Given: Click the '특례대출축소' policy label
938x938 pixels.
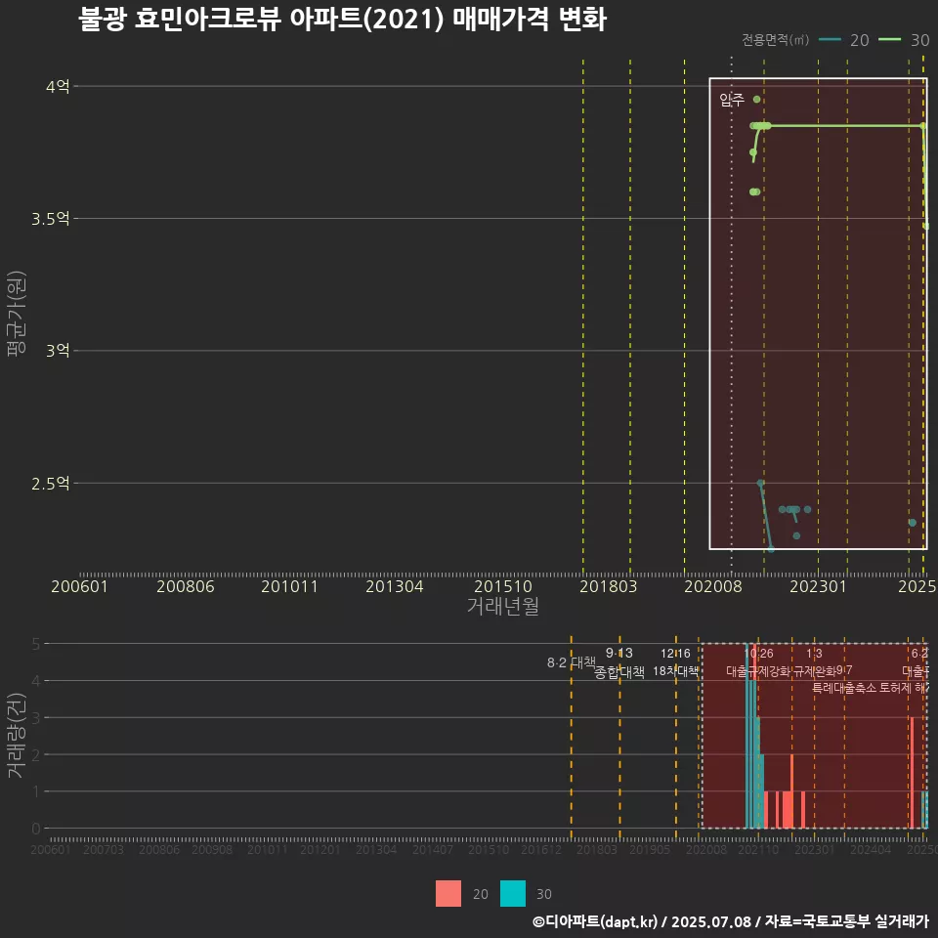Looking at the screenshot, I should pos(844,688).
